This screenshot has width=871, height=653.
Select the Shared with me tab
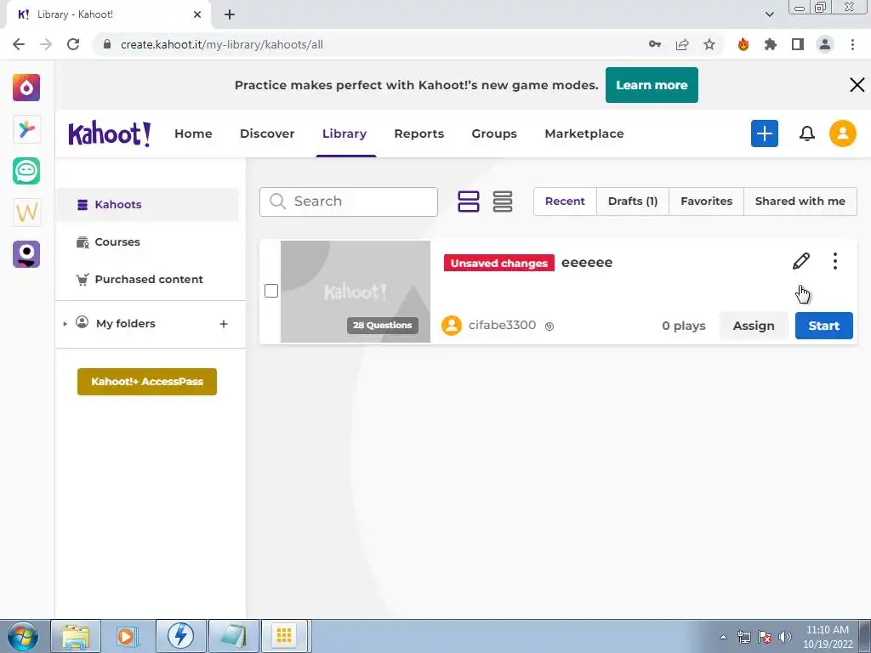click(800, 201)
